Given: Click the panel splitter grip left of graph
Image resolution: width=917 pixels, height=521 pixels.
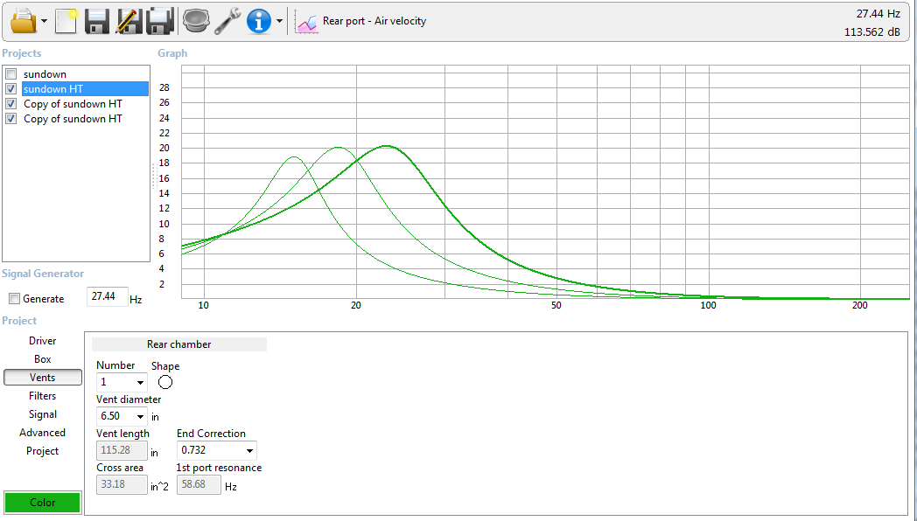Looking at the screenshot, I should point(154,176).
